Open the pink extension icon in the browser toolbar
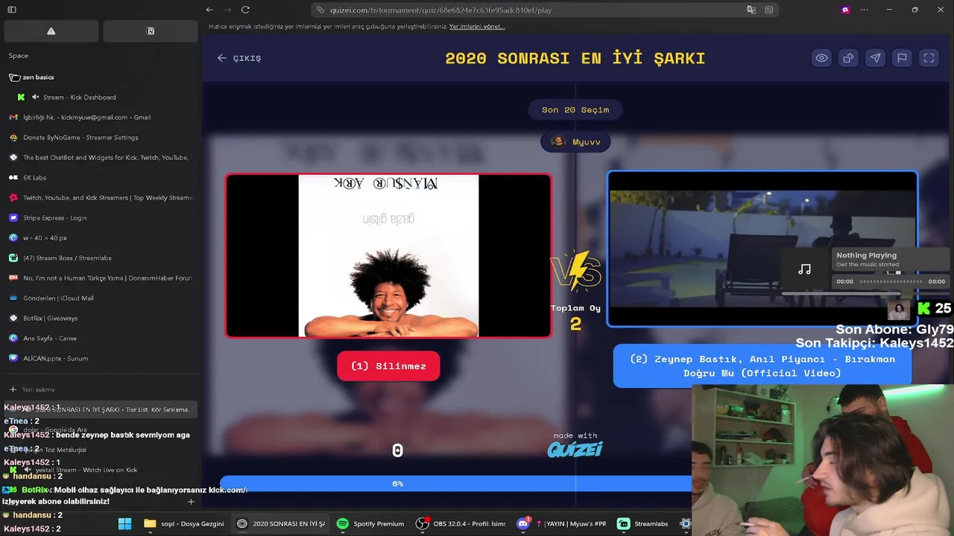The width and height of the screenshot is (954, 536). point(845,10)
